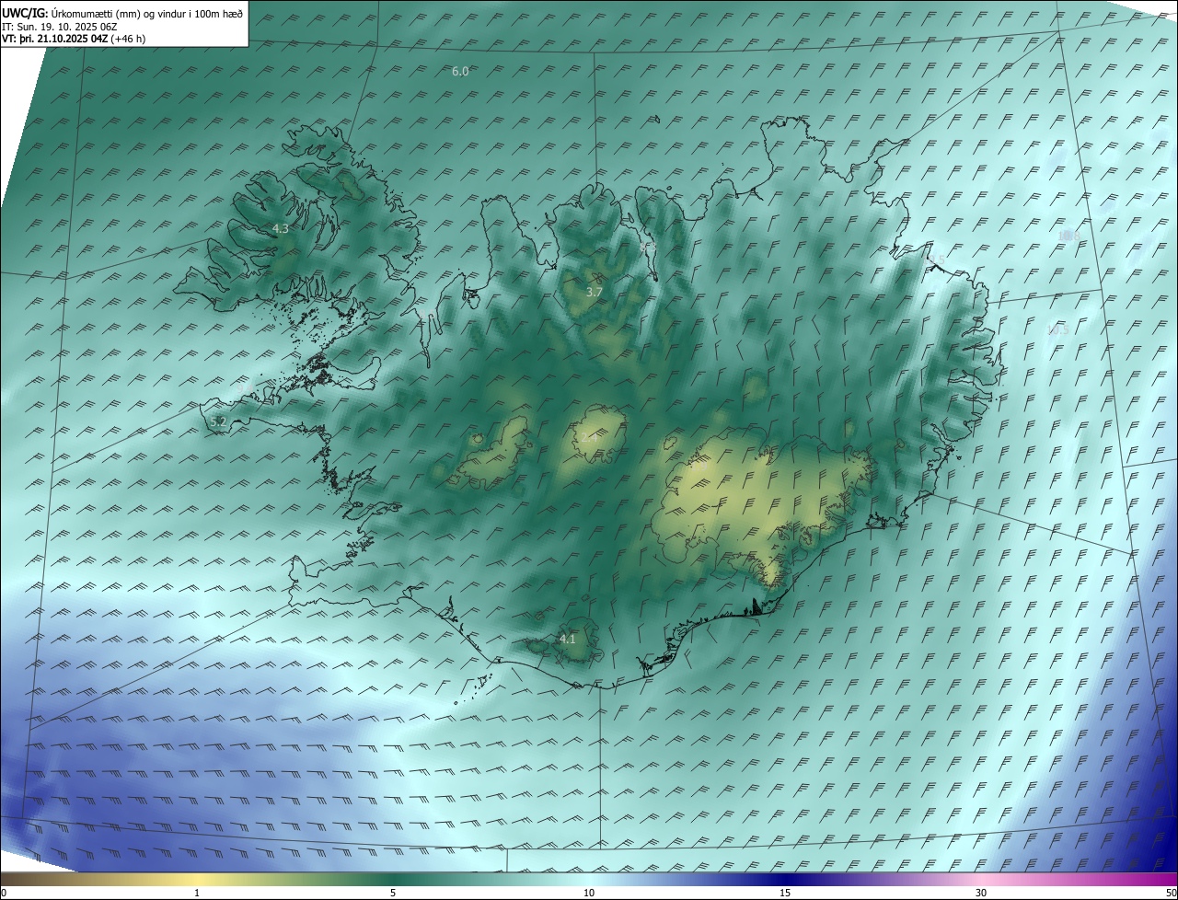Click the 10 tick on the color scale

click(x=589, y=893)
